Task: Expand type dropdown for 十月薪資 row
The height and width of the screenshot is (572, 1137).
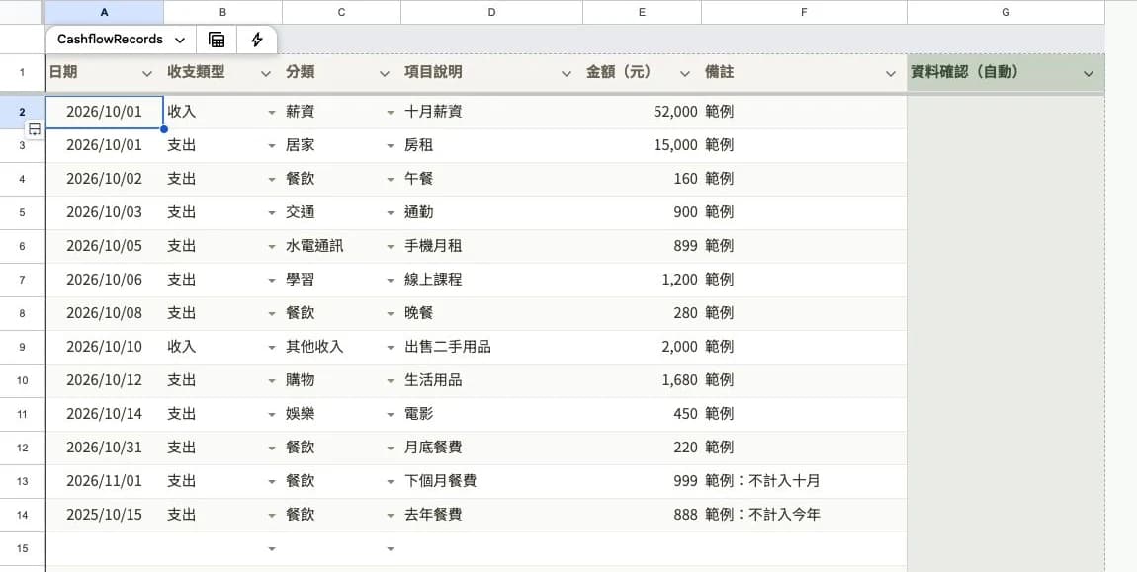Action: [272, 113]
